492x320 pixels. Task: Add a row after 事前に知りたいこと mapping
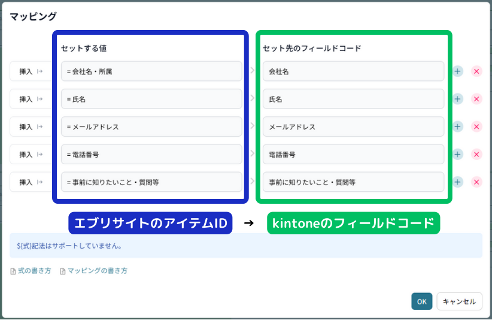[x=458, y=182]
